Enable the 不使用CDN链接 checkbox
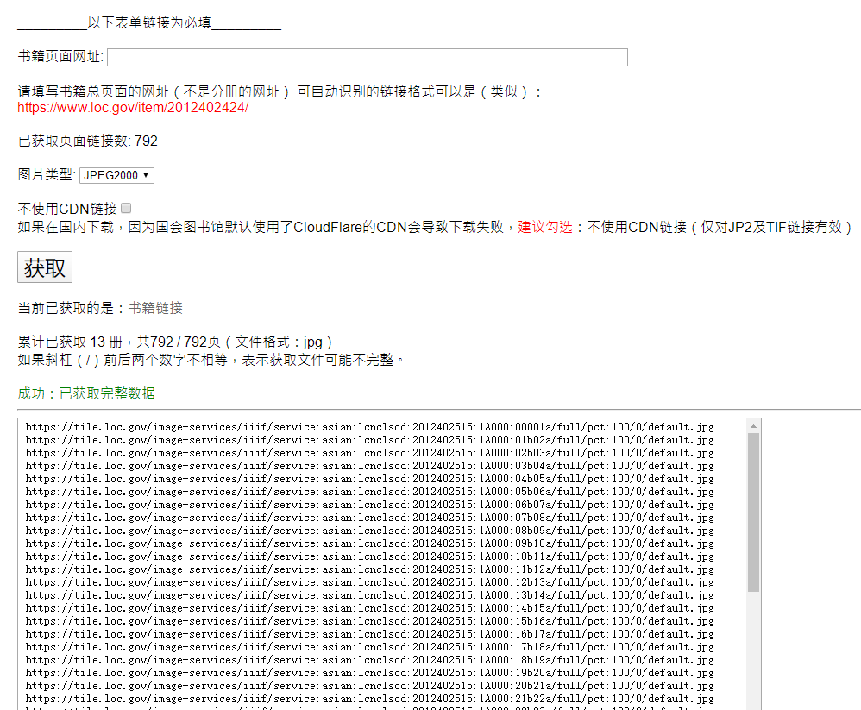Viewport: 861px width, 710px height. point(126,209)
